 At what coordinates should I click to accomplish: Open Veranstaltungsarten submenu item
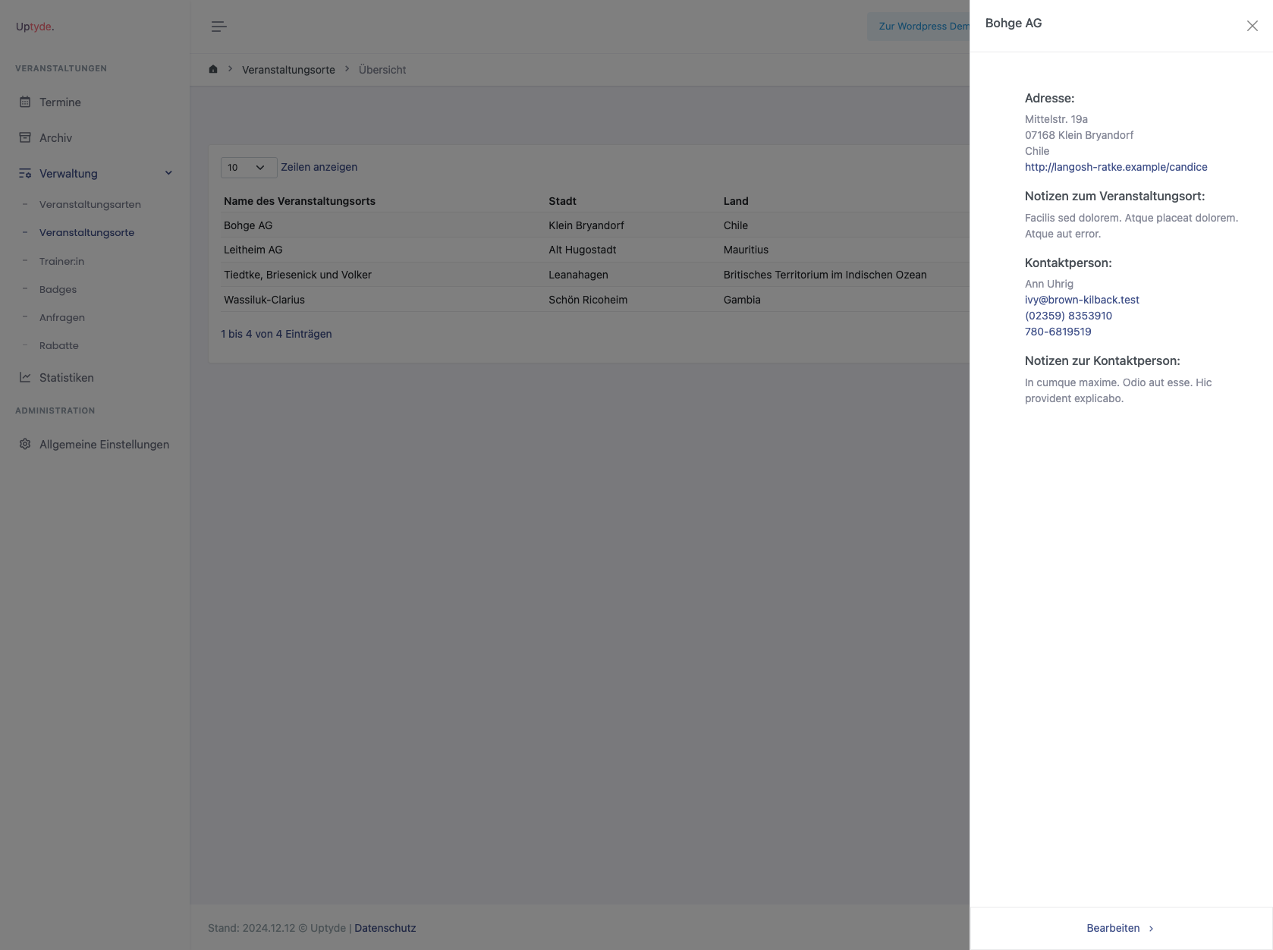(90, 205)
